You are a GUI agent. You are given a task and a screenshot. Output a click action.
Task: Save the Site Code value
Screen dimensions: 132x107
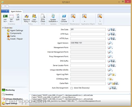(113, 30)
